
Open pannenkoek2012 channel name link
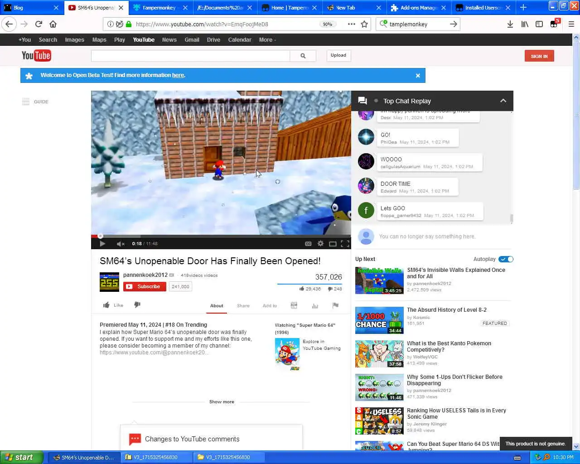click(145, 275)
